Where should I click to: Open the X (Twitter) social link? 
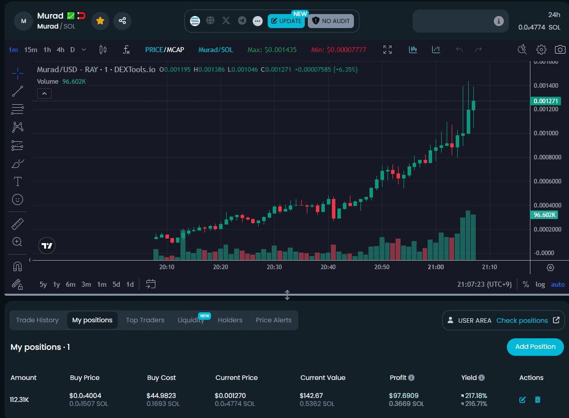click(226, 21)
